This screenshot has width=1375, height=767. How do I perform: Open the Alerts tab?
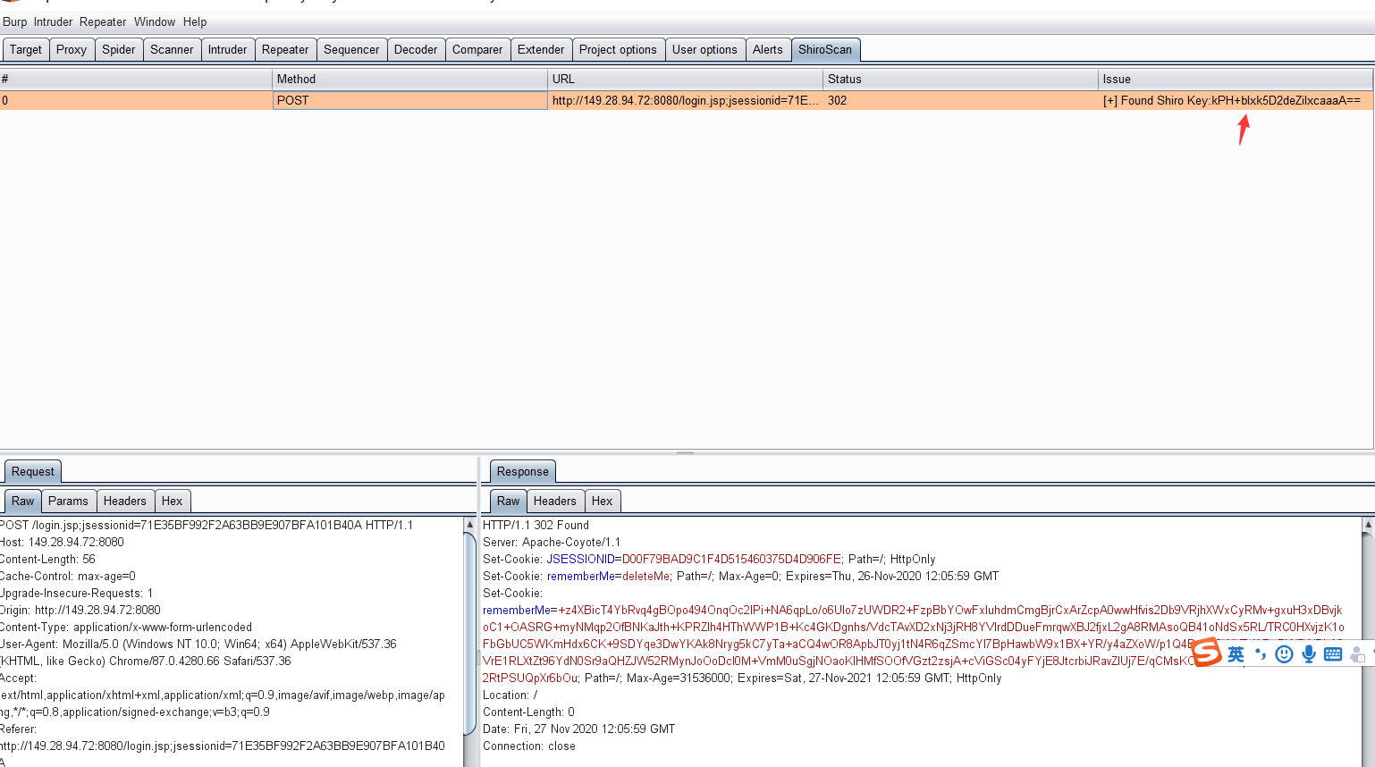(x=767, y=49)
